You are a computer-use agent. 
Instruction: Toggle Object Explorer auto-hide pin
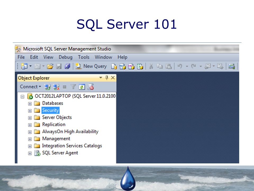107,78
